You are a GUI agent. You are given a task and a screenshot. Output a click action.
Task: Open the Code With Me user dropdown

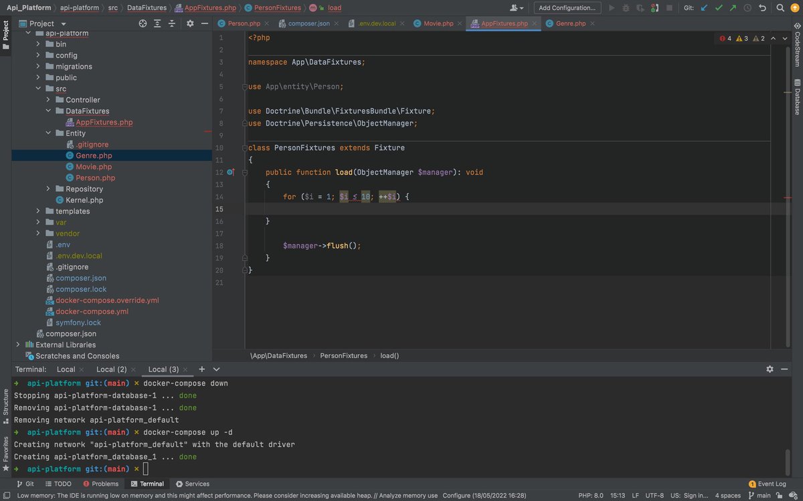517,8
